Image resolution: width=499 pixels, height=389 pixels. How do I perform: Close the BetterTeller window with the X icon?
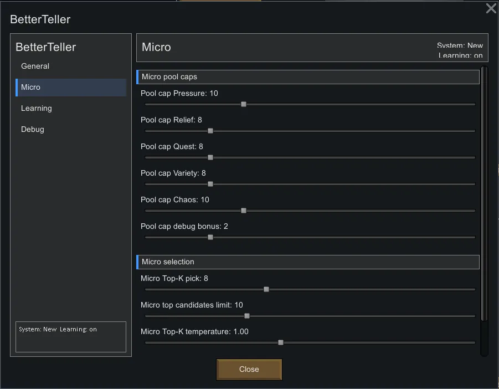491,8
